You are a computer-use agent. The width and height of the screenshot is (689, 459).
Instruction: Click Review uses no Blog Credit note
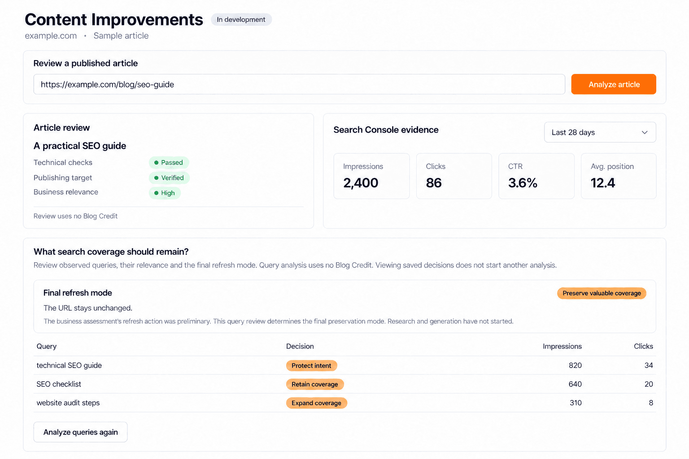[75, 216]
